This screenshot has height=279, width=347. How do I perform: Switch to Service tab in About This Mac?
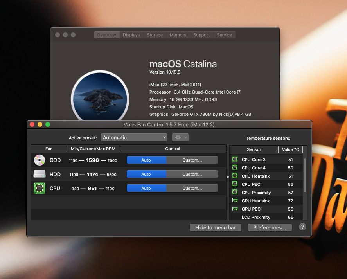tap(225, 35)
